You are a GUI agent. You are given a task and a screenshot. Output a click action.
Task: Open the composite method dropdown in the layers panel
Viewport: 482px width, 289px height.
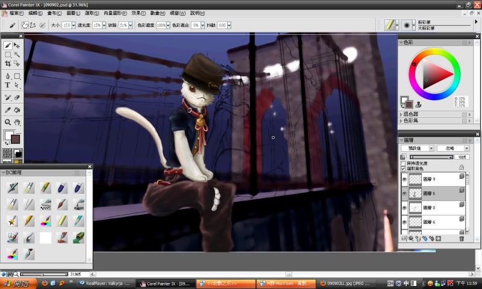click(431, 148)
